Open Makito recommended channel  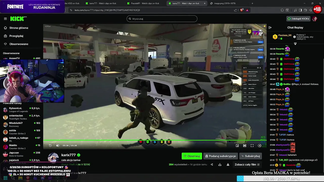coord(22,147)
